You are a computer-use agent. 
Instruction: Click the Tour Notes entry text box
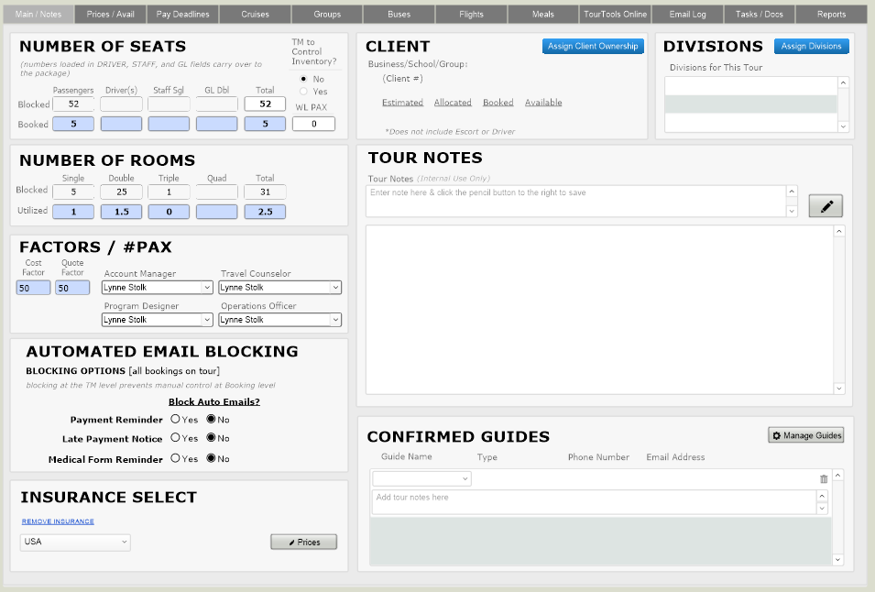pos(576,201)
